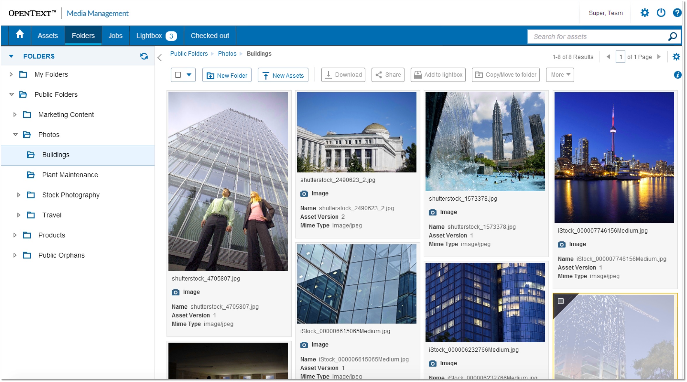Click the Plant Maintenance folder icon

[31, 175]
